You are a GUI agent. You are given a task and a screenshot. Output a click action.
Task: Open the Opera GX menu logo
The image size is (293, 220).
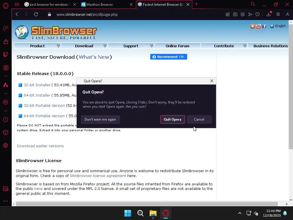6,6
